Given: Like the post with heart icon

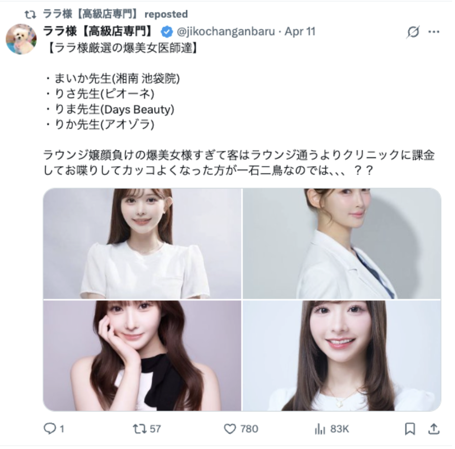Looking at the screenshot, I should click(230, 429).
